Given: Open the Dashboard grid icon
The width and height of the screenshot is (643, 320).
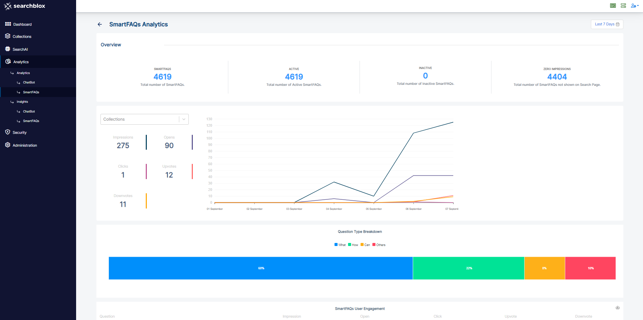Looking at the screenshot, I should click(x=8, y=24).
